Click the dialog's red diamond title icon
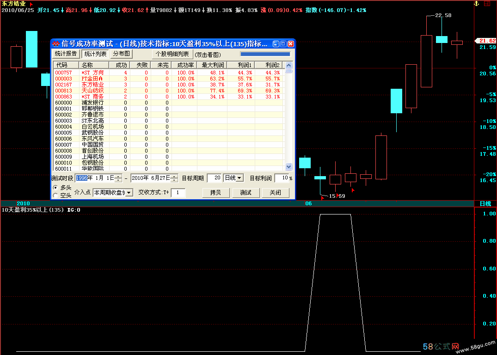 (x=56, y=44)
